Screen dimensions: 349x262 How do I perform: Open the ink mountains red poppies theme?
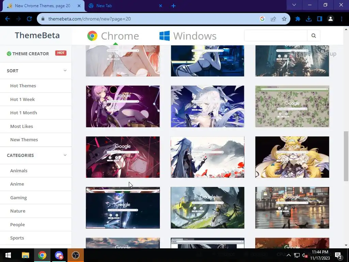point(208,157)
